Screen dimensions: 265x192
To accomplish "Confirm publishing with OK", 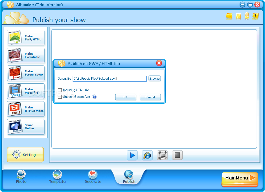I will click(126, 97).
